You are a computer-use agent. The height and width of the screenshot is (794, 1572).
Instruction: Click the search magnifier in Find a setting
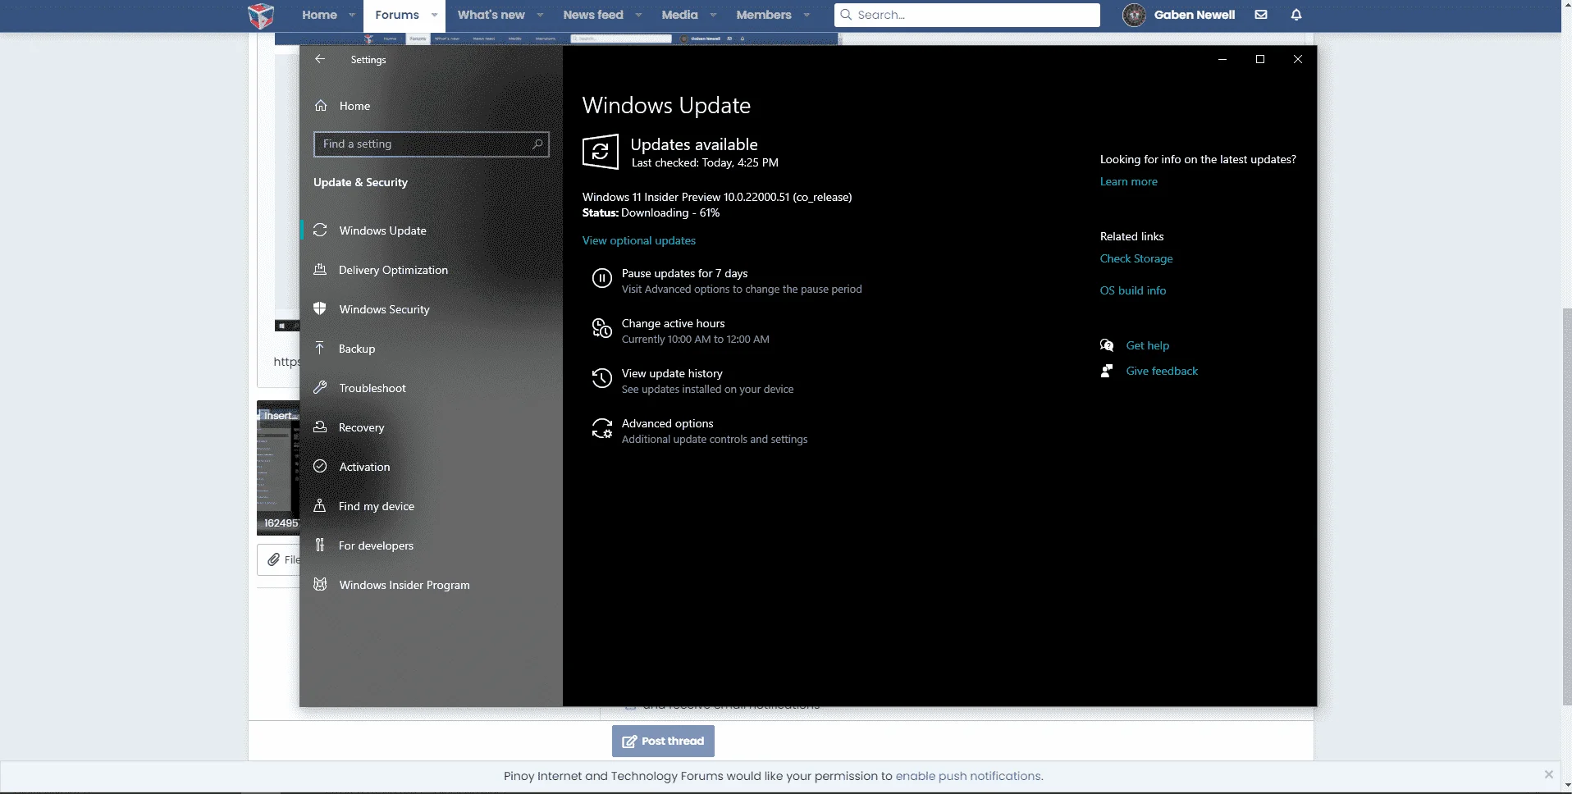point(537,144)
